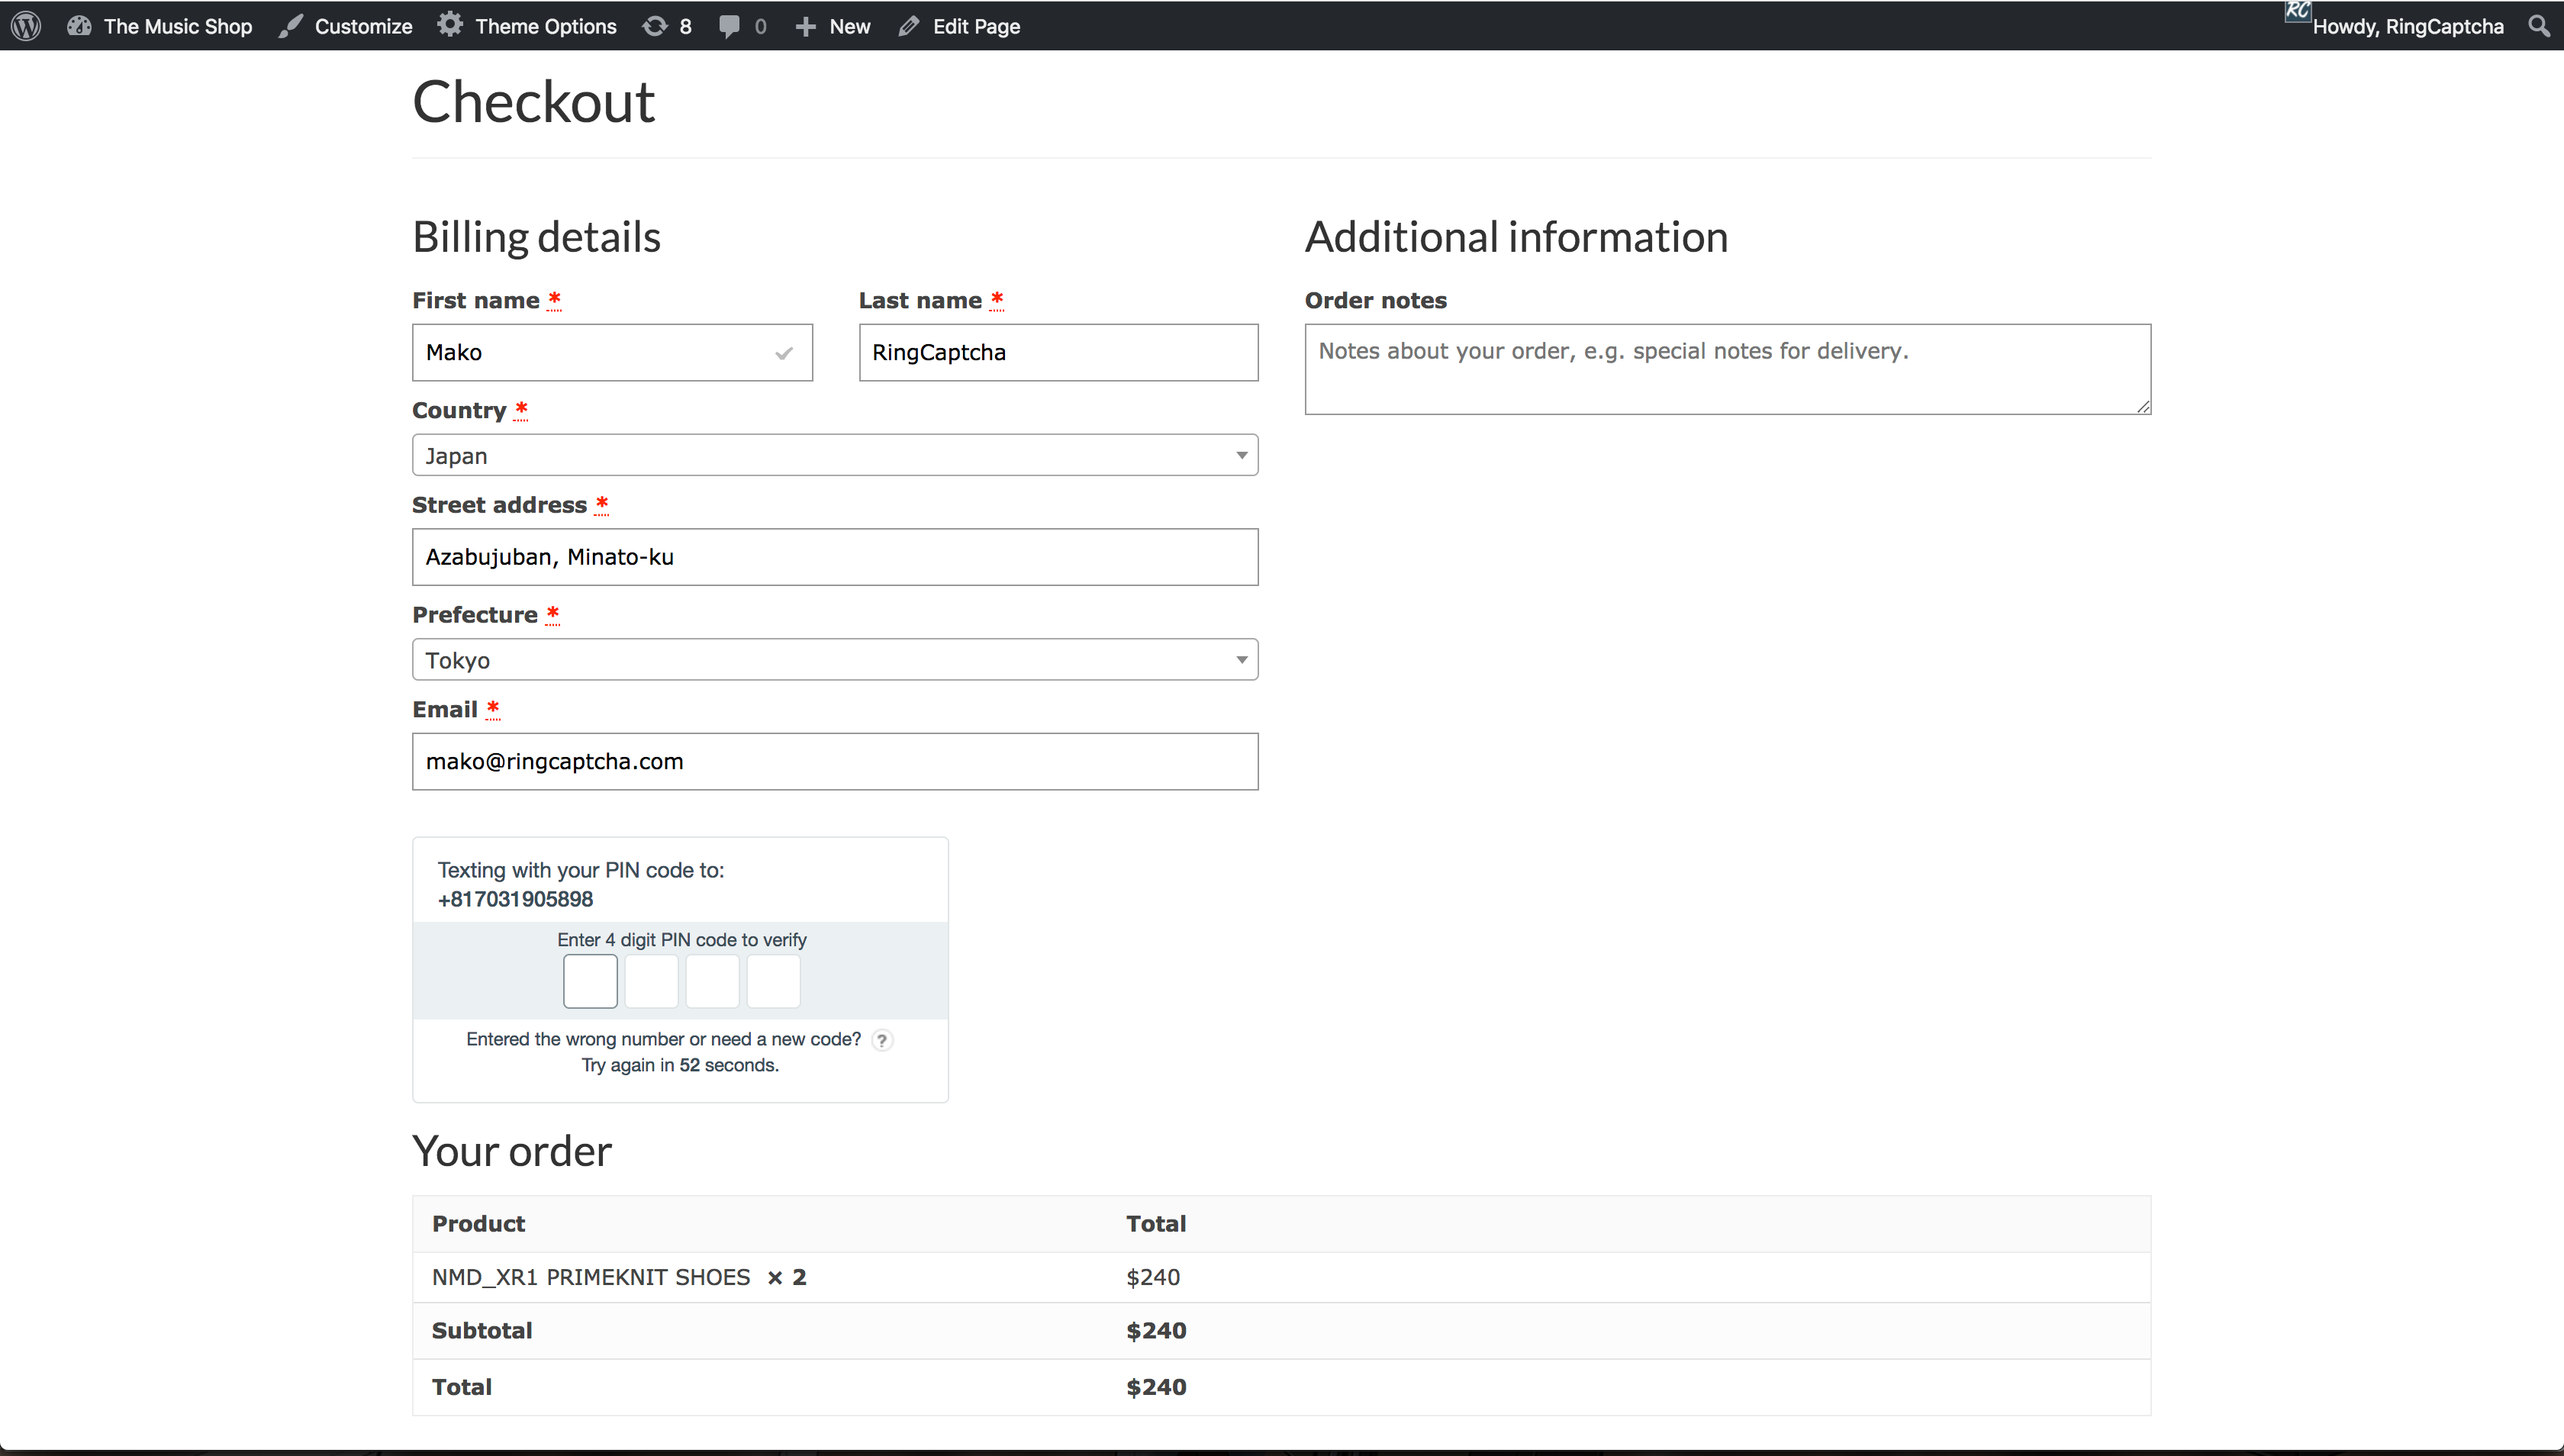This screenshot has width=2564, height=1456.
Task: Open the comments bubble icon
Action: 729,26
